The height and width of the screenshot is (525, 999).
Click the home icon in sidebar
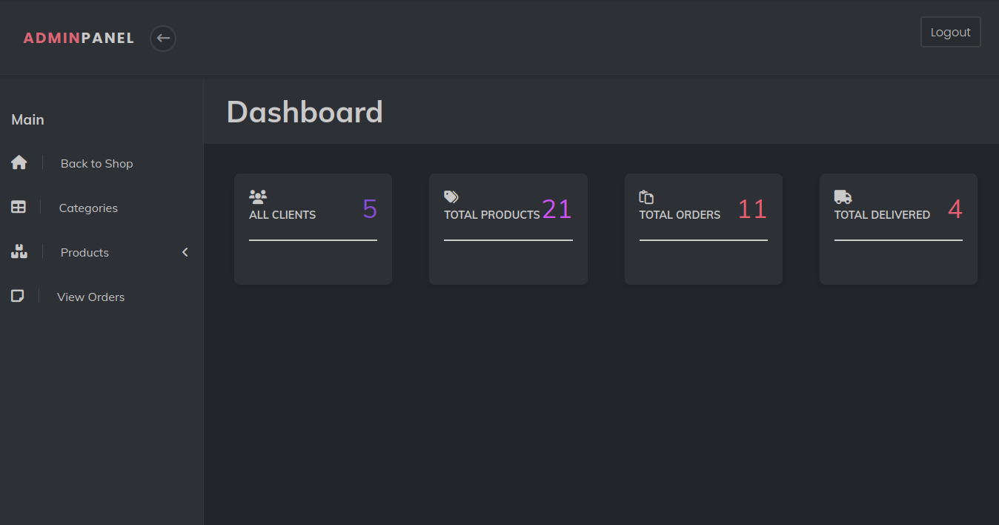click(x=19, y=162)
